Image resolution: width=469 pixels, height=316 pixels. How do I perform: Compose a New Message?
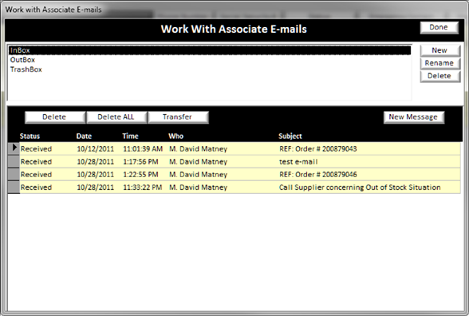pyautogui.click(x=414, y=117)
